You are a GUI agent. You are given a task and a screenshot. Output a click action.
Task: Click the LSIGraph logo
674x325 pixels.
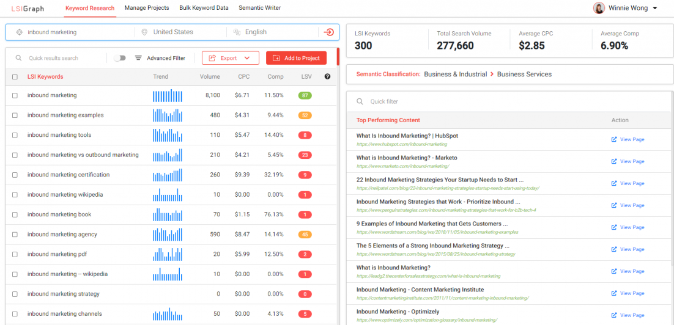pyautogui.click(x=28, y=8)
